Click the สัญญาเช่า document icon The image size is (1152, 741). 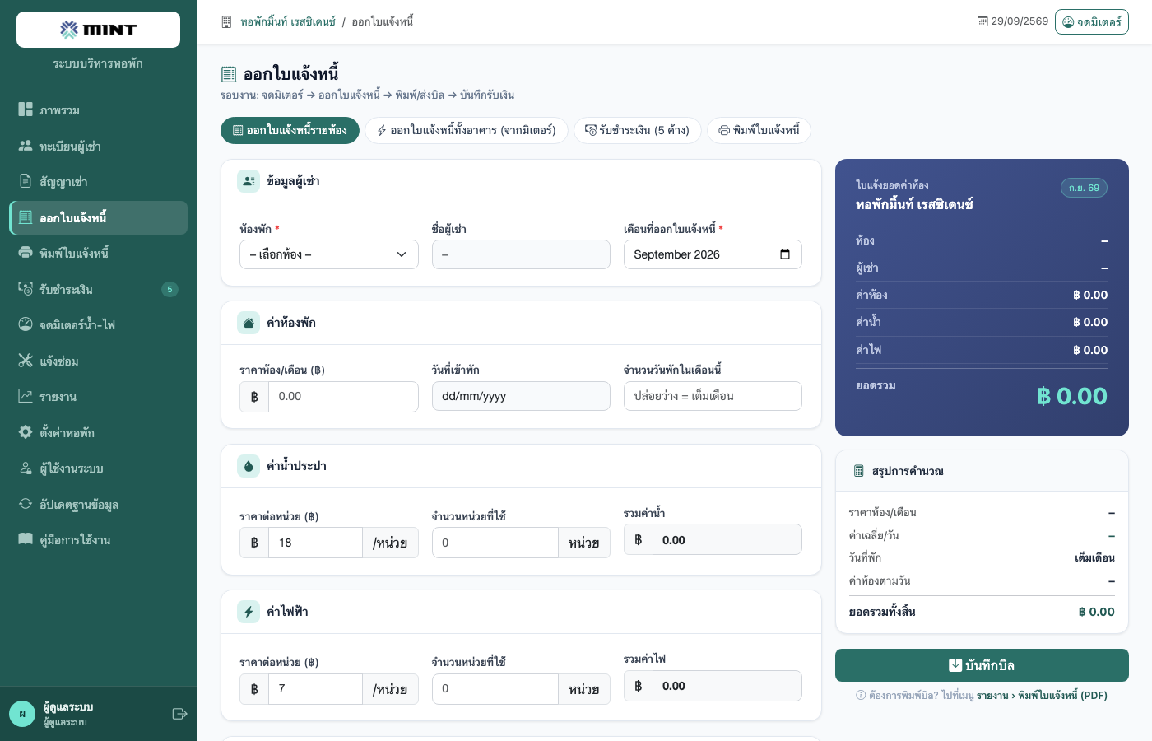coord(26,181)
